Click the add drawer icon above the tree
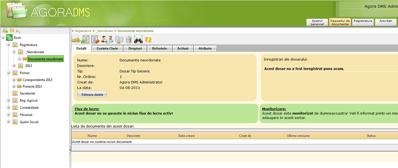 pyautogui.click(x=5, y=31)
